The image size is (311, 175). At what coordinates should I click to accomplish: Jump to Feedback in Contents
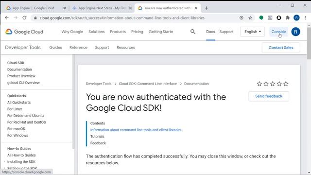coord(98,143)
